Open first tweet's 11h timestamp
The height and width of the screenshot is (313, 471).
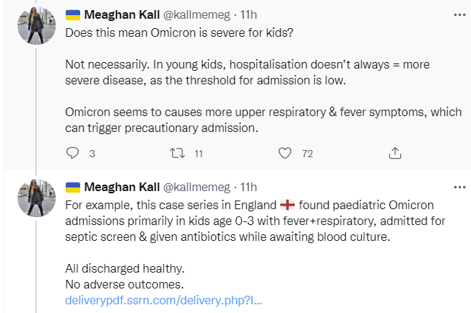(x=249, y=14)
